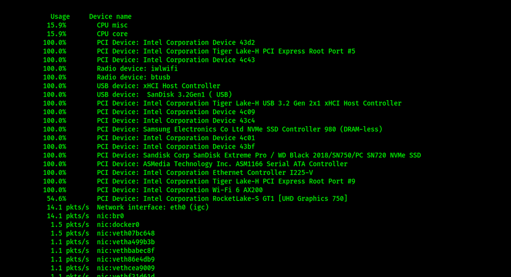
Task: Click the nic:vethbabec8f entry
Action: click(x=103, y=251)
